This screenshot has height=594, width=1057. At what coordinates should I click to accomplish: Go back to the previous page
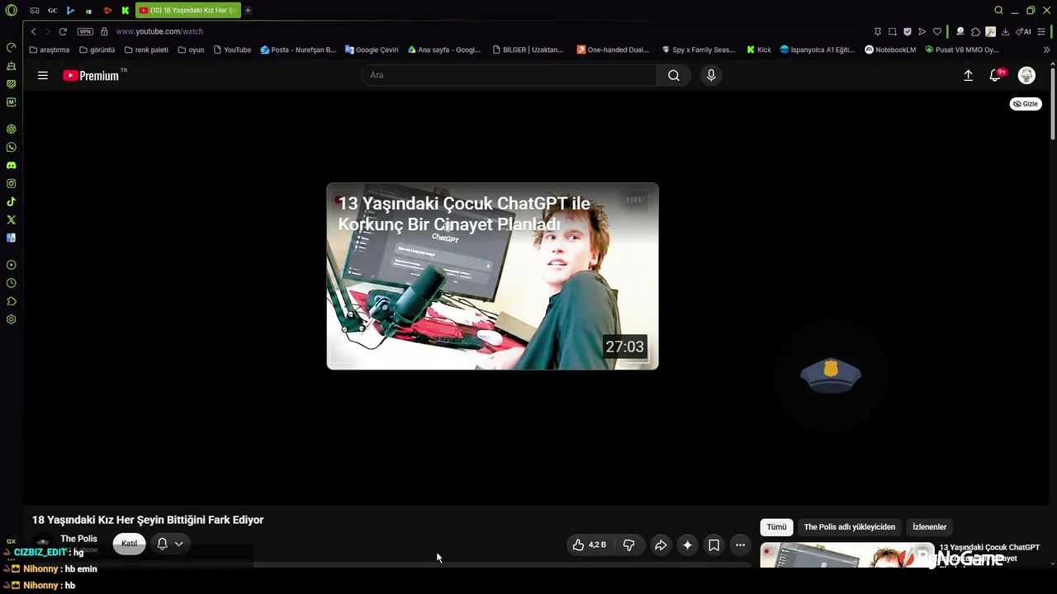coord(33,31)
